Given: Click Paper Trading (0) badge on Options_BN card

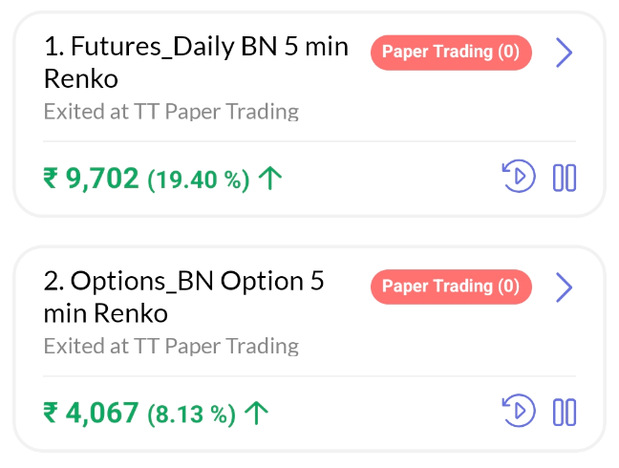Looking at the screenshot, I should click(450, 286).
